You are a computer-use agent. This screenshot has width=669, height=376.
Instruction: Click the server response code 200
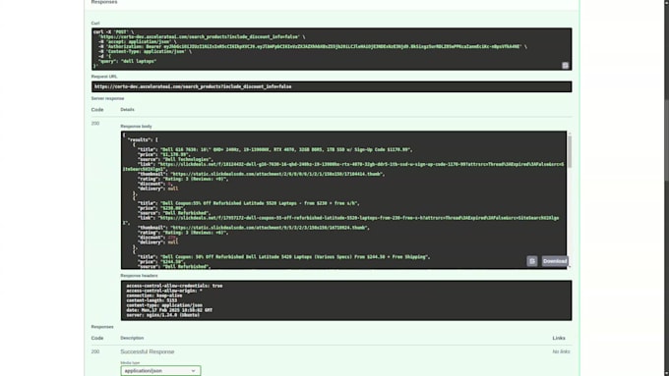point(95,124)
